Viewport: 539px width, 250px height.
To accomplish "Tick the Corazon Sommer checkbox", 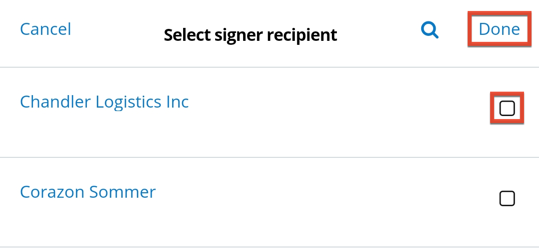I will pyautogui.click(x=507, y=198).
